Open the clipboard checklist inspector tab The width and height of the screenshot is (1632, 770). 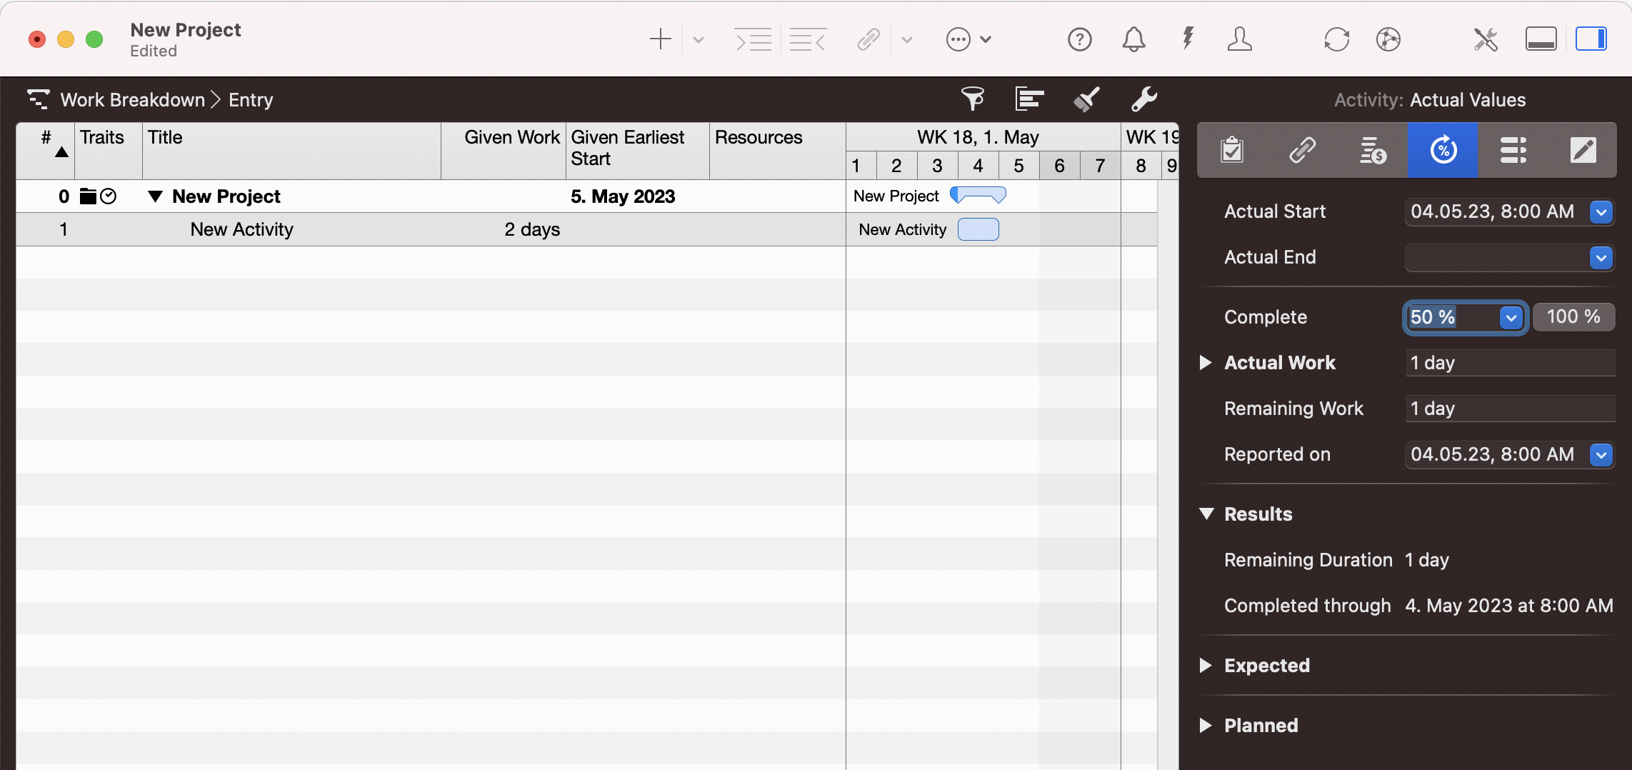(x=1232, y=150)
